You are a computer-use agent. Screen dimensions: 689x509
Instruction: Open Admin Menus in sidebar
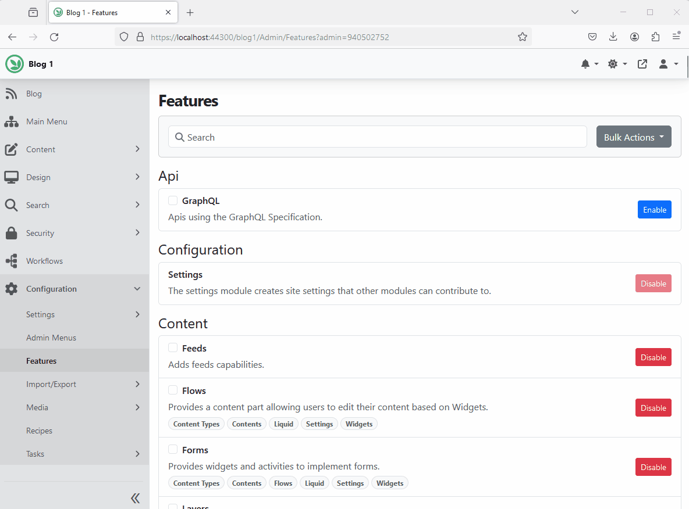point(51,338)
